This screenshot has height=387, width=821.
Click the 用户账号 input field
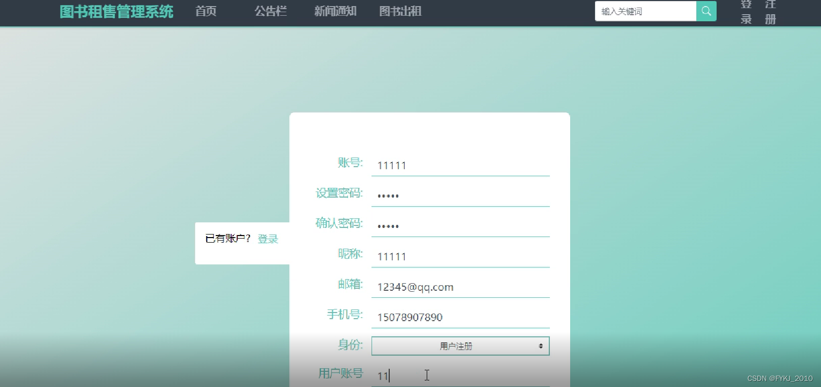tap(460, 376)
